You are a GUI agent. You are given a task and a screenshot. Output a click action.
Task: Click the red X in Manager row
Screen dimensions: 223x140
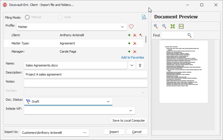click(x=135, y=52)
